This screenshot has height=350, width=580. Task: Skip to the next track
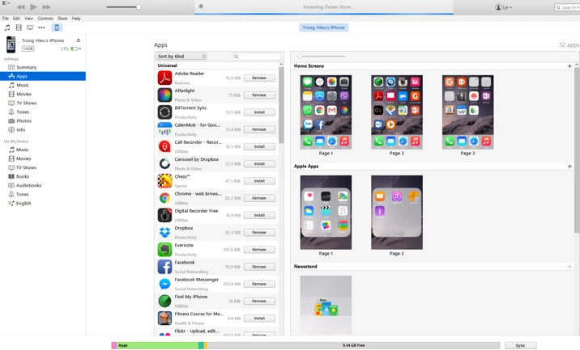46,7
